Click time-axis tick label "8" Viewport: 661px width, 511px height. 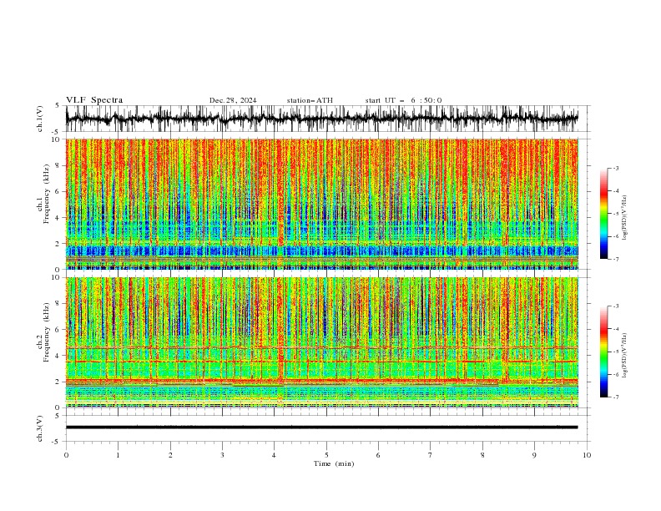(482, 455)
